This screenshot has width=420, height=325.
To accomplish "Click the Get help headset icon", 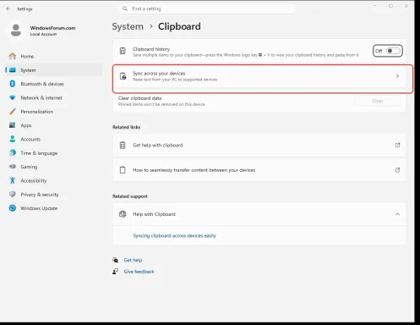I will tap(115, 260).
